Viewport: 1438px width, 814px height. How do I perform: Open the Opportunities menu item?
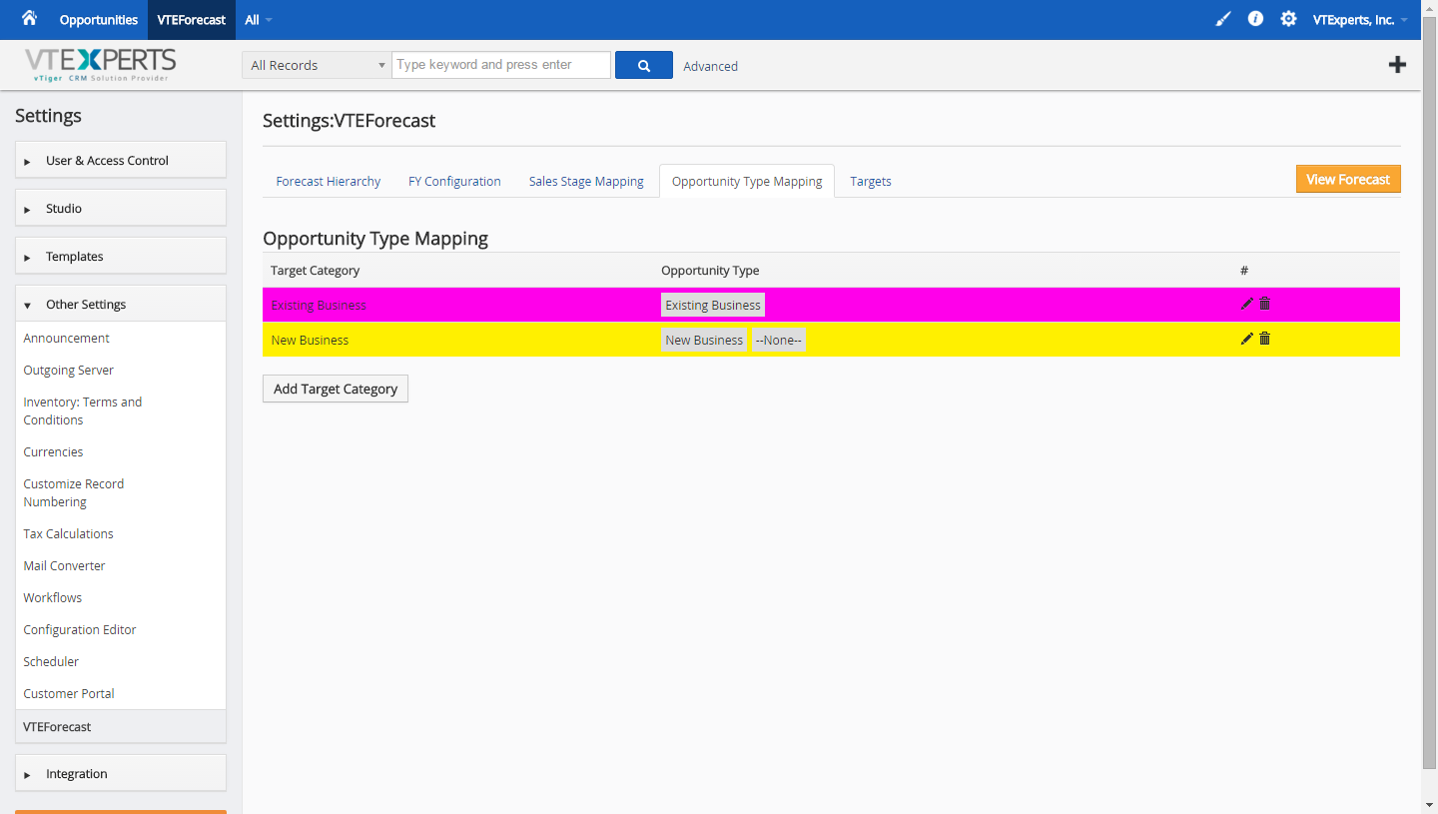[x=99, y=20]
